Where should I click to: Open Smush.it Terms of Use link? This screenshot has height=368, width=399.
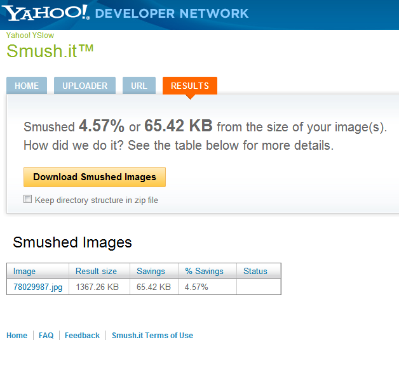tap(152, 336)
